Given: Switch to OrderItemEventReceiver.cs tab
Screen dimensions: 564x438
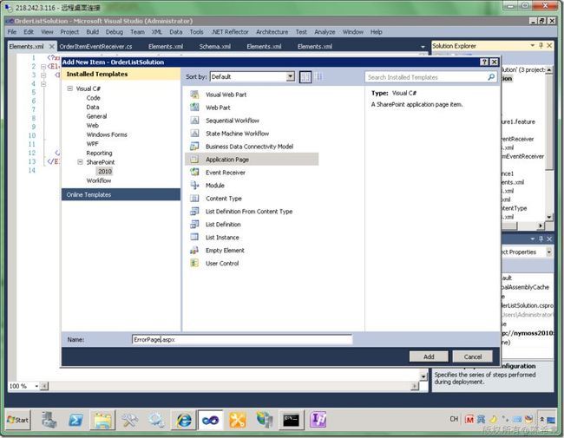Looking at the screenshot, I should [x=95, y=46].
